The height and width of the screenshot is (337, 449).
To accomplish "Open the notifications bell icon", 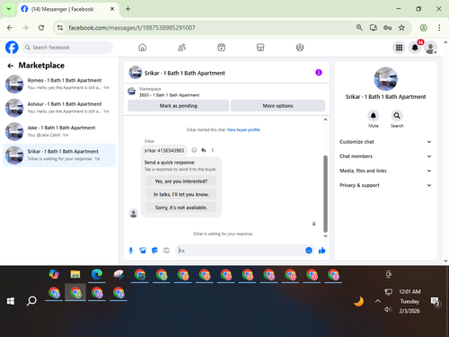I will pyautogui.click(x=415, y=48).
